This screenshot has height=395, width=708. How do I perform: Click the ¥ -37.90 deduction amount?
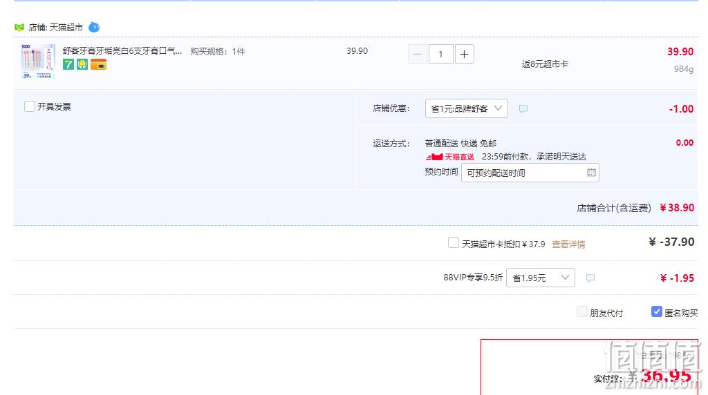671,242
